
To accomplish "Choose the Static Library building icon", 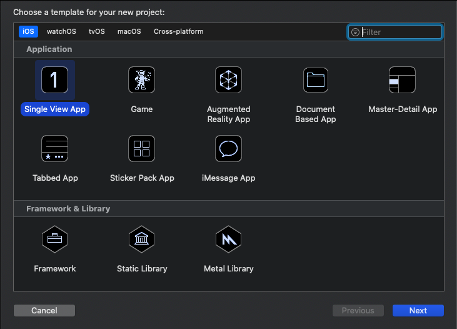I will tap(142, 239).
